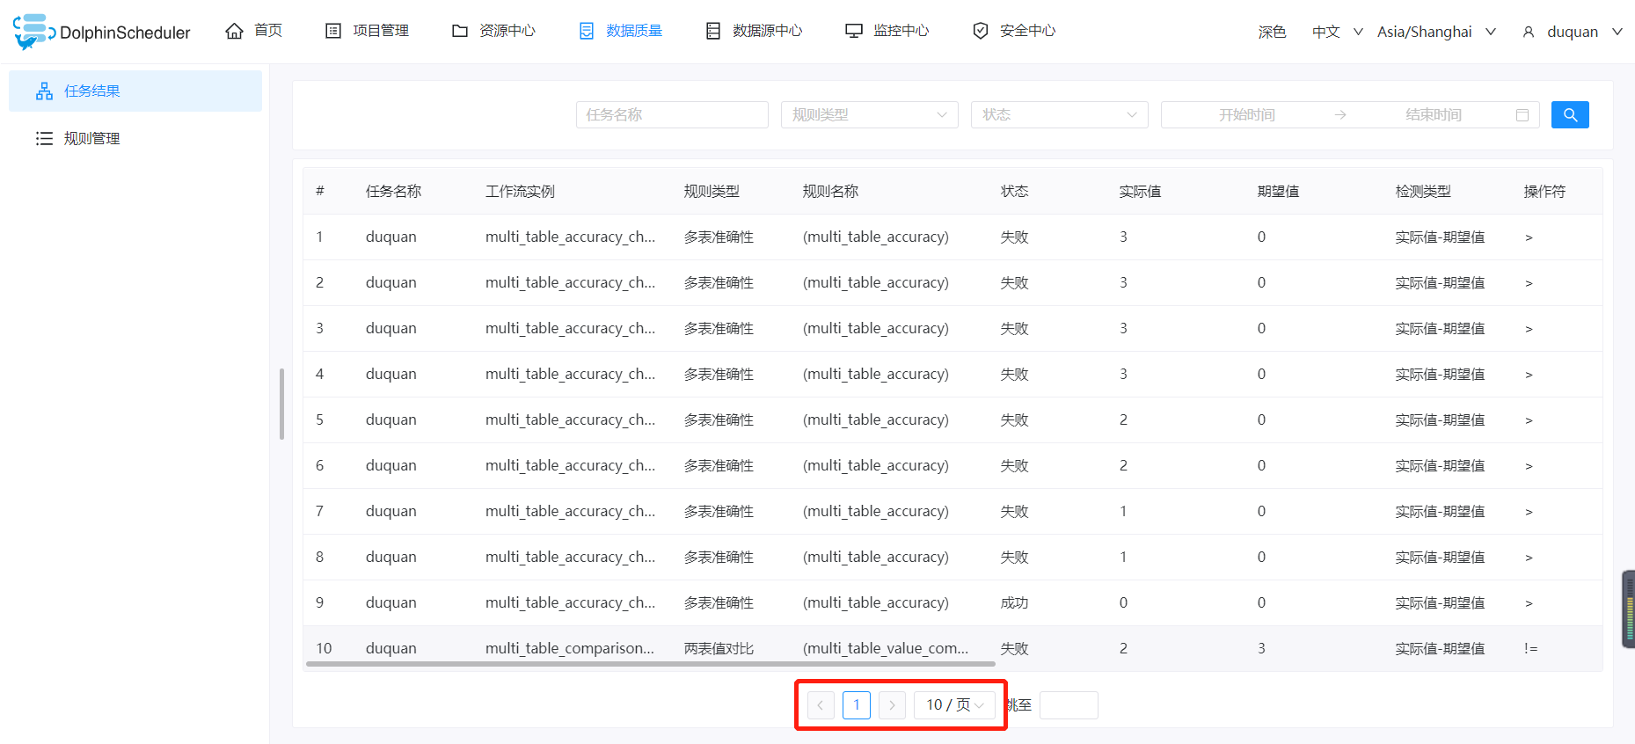1635x744 pixels.
Task: Open 数据源中心 datasource center menu
Action: coord(755,31)
